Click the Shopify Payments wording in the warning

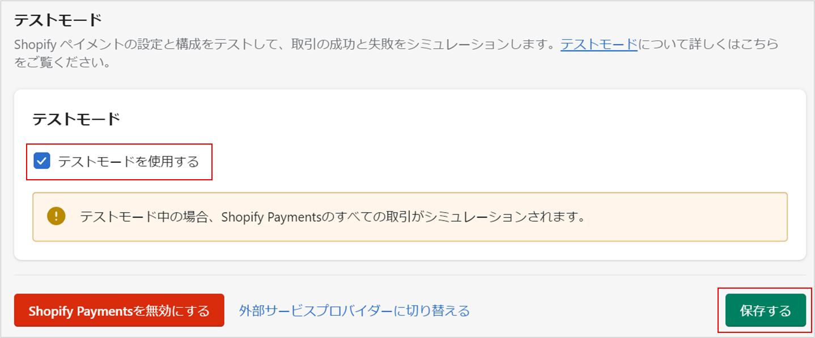coord(271,217)
